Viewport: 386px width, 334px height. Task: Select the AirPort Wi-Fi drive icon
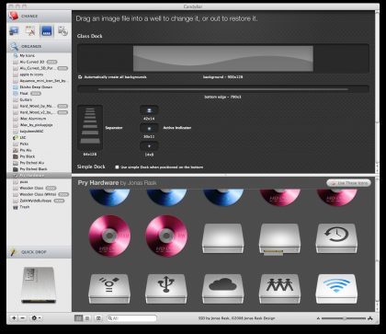tap(336, 289)
